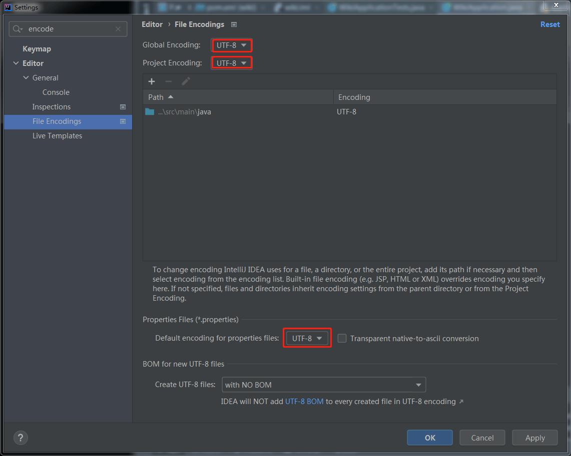Click the external link arrow after UTF-8 encoding text
571x456 pixels.
[x=461, y=402]
